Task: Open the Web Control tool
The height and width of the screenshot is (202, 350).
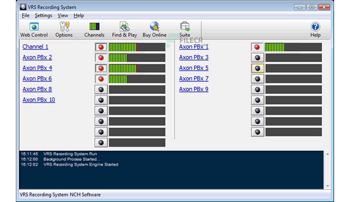Action: [x=34, y=29]
